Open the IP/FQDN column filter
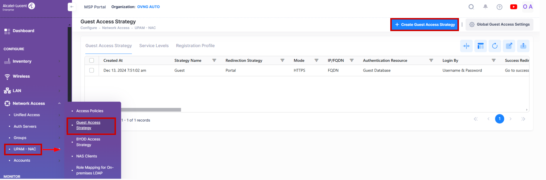The height and width of the screenshot is (180, 546). click(x=352, y=60)
